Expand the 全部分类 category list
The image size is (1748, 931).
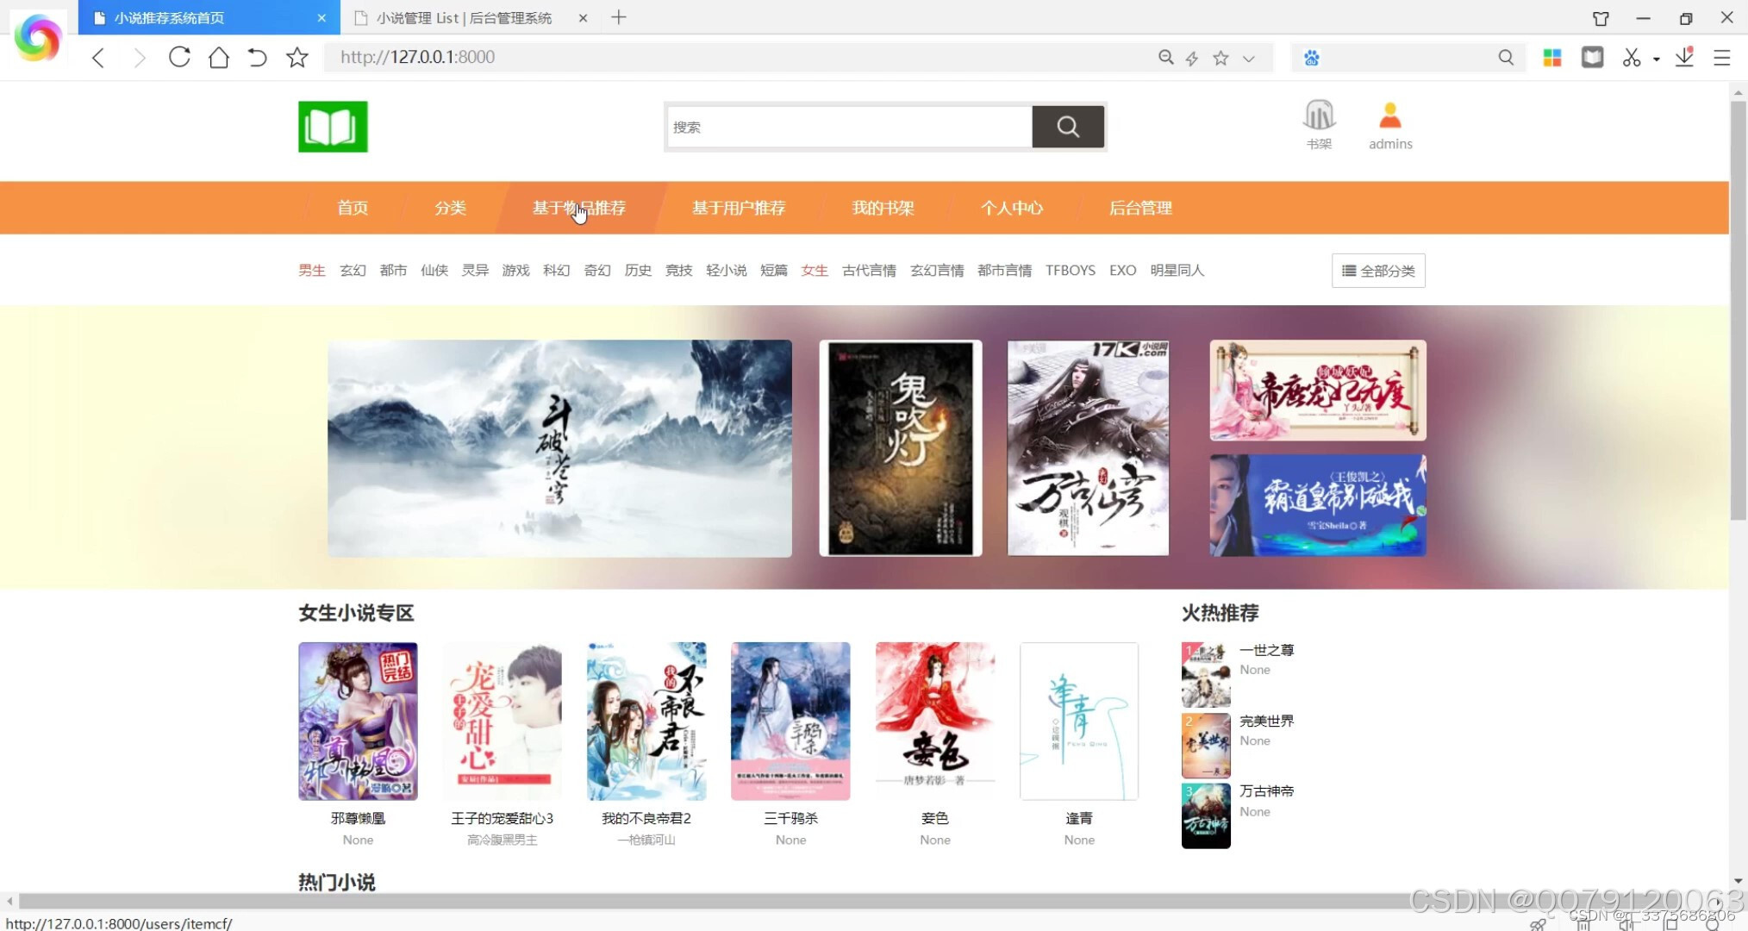tap(1377, 271)
